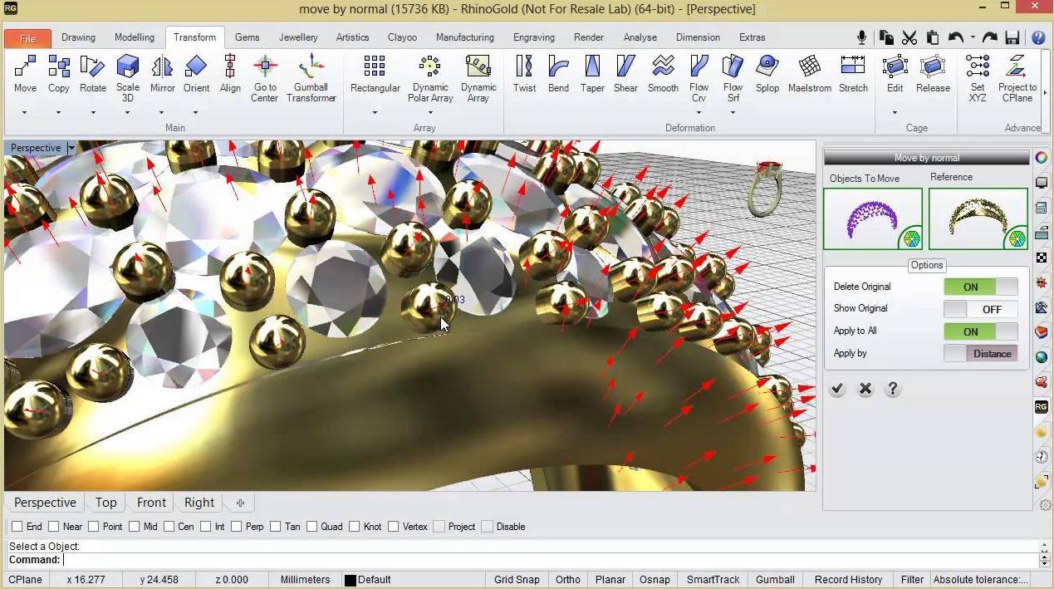Image resolution: width=1054 pixels, height=589 pixels.
Task: Enable the End osnap checkbox
Action: point(17,527)
